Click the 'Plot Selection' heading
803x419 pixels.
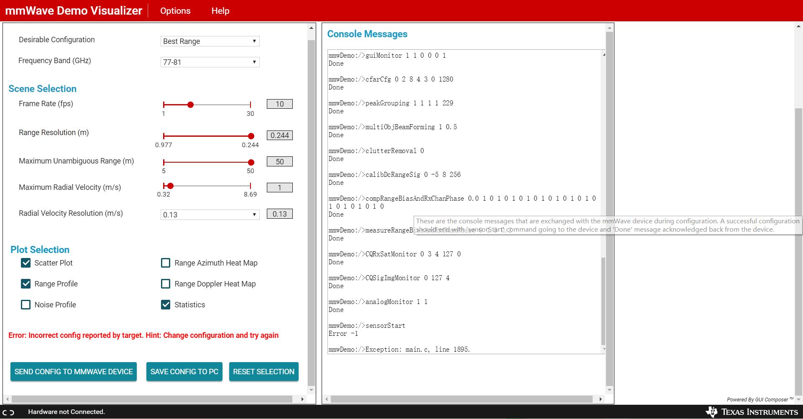pyautogui.click(x=40, y=250)
